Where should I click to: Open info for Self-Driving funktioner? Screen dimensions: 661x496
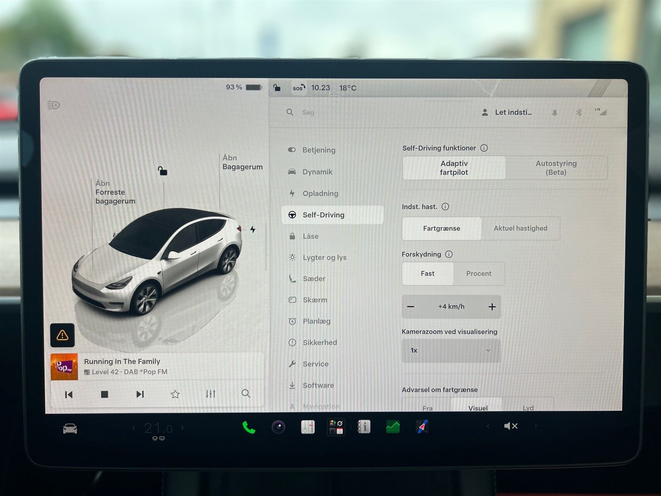pyautogui.click(x=484, y=148)
